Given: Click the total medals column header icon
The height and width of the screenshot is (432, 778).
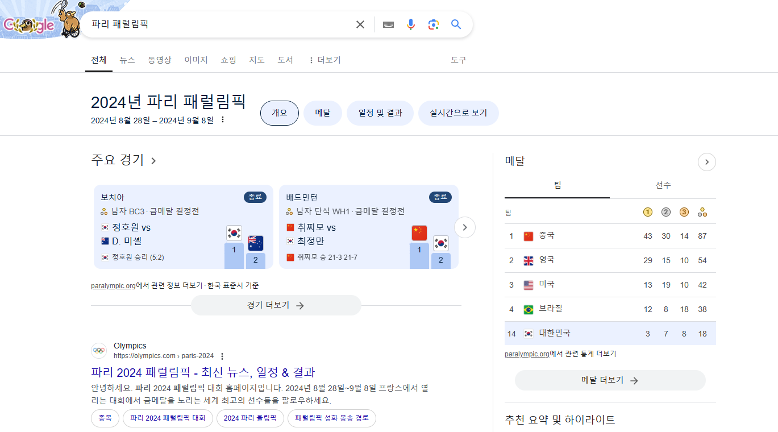Looking at the screenshot, I should point(702,212).
